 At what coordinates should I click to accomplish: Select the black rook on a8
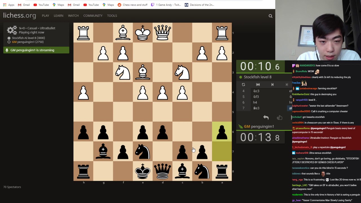pos(222,171)
